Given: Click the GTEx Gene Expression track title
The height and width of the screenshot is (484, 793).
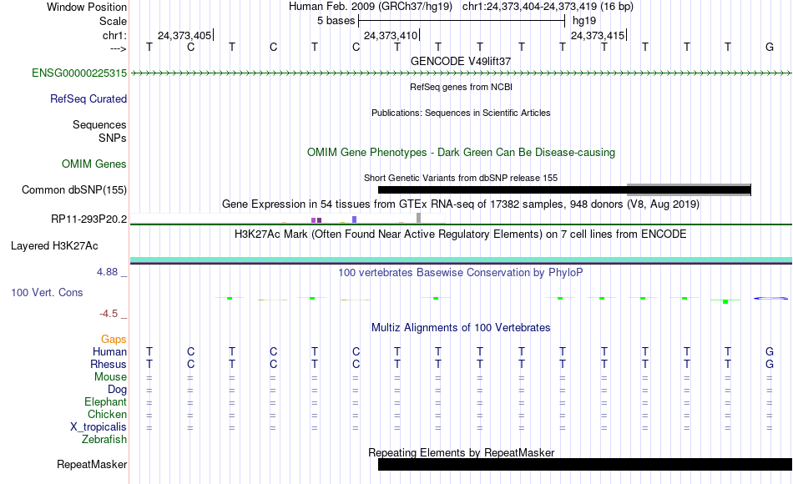Looking at the screenshot, I should pyautogui.click(x=461, y=204).
